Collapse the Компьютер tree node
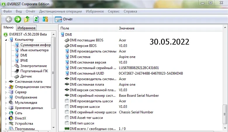 [x=6, y=40]
